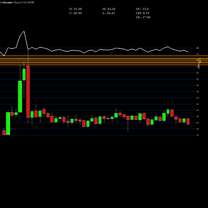Click the '52' price axis label

[198, 92]
